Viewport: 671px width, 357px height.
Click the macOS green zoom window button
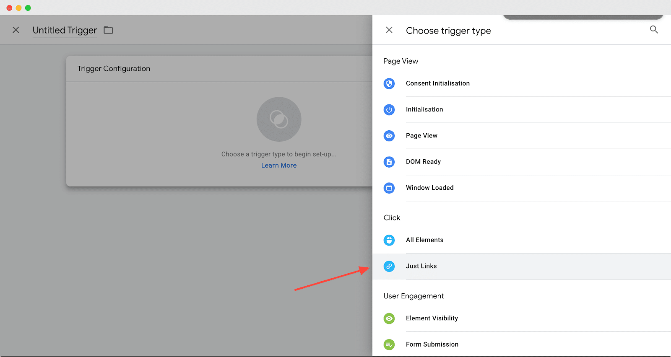pos(28,8)
